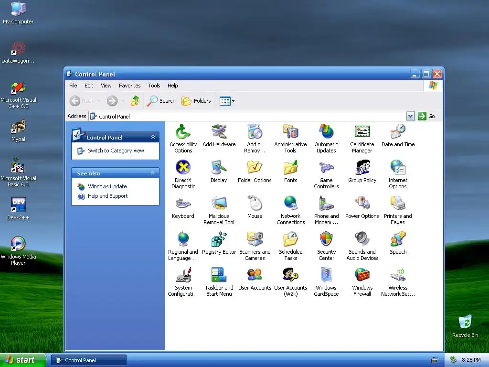Collapse the See Also sidebar section
Viewport: 489px width, 367px height.
point(152,173)
